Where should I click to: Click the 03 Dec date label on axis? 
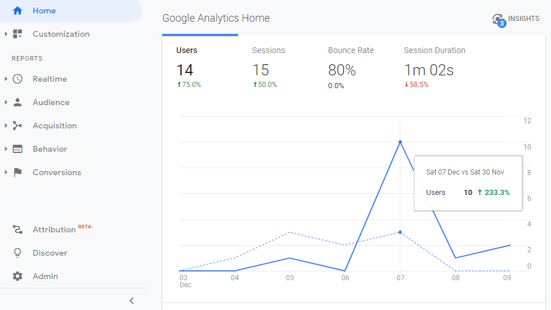click(185, 281)
